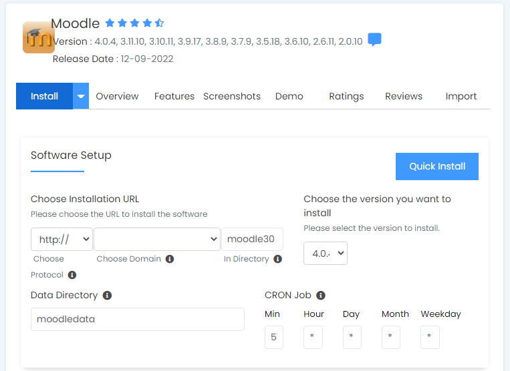Open the version selection dropdown
Viewport: 510px width, 371px height.
pos(326,254)
